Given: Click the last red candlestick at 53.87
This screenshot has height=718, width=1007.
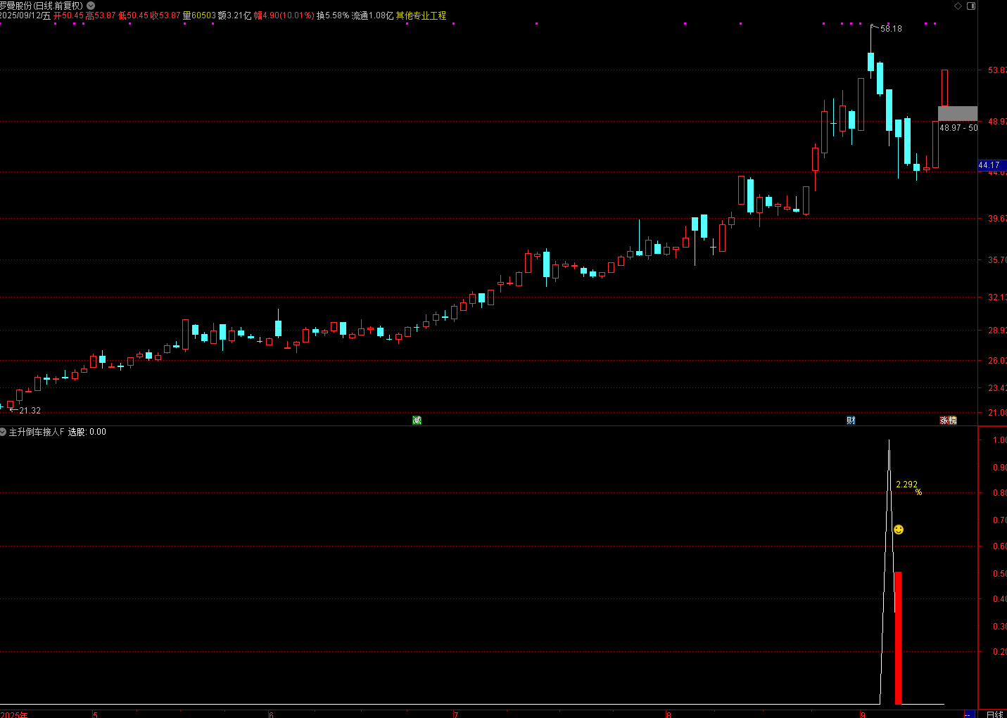Looking at the screenshot, I should (x=944, y=88).
